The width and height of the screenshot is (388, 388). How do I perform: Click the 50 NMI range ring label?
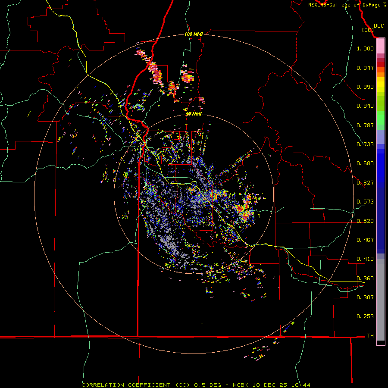(x=194, y=114)
